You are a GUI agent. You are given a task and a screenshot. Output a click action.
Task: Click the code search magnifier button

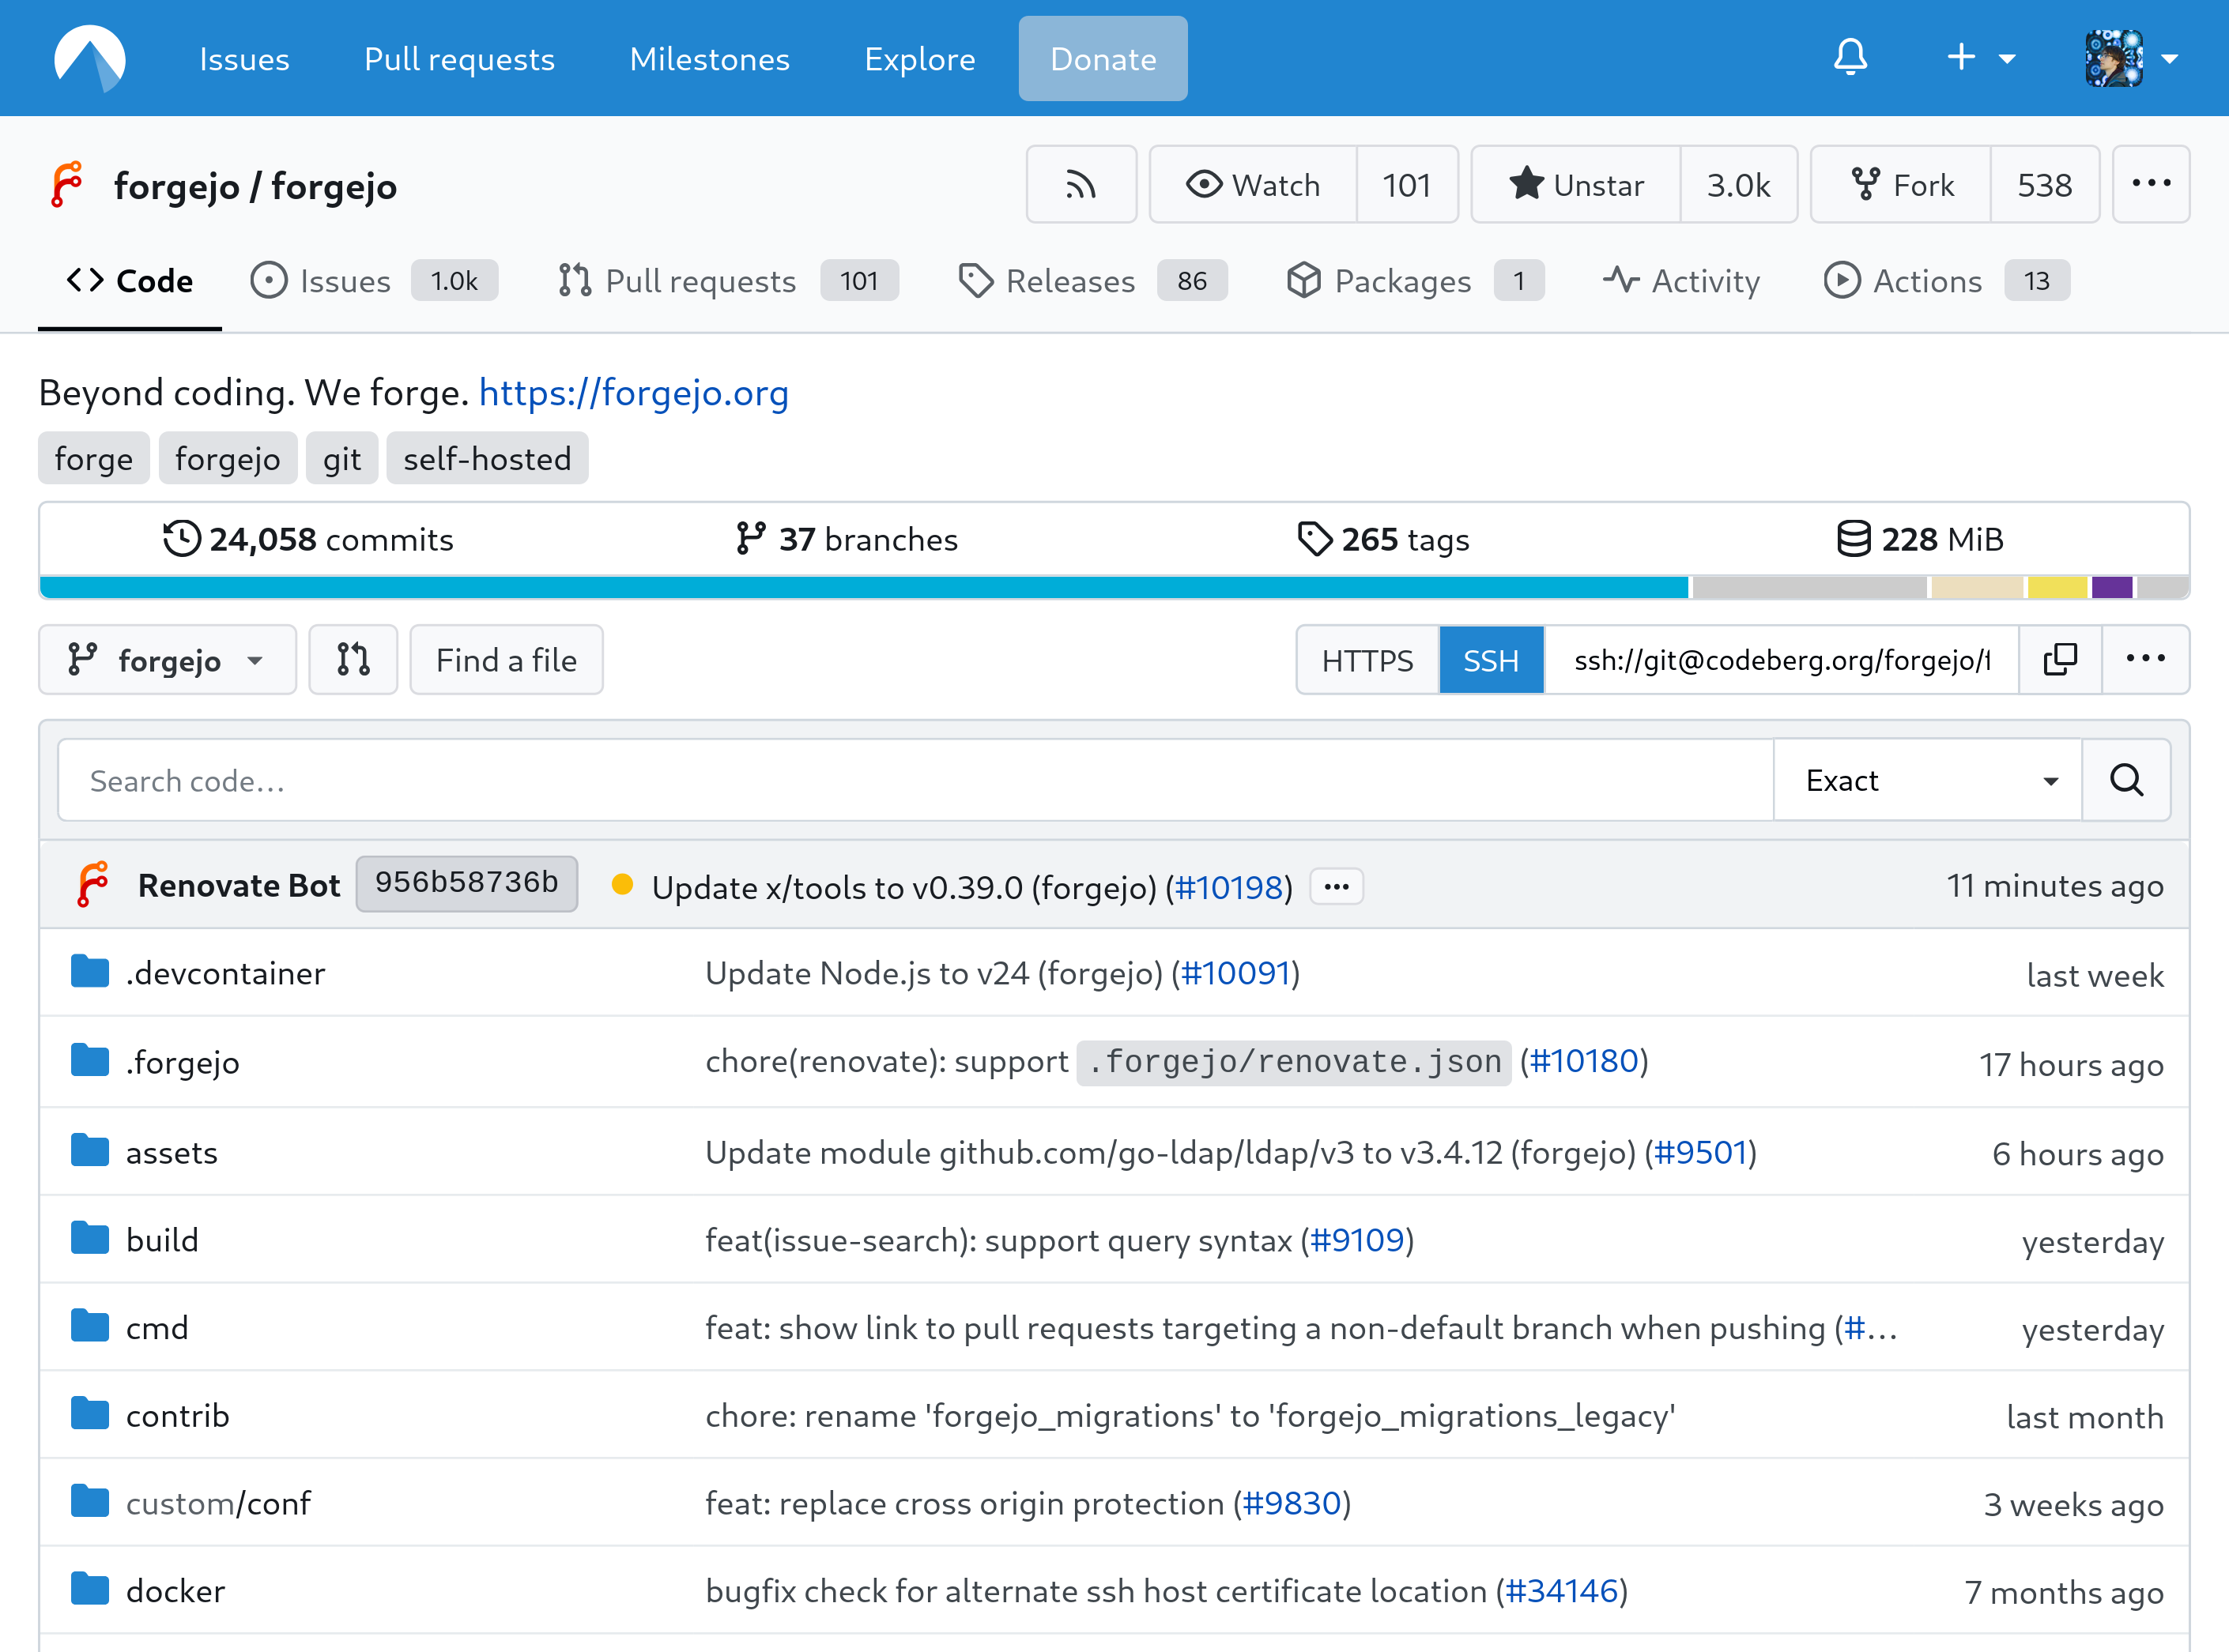pyautogui.click(x=2126, y=780)
